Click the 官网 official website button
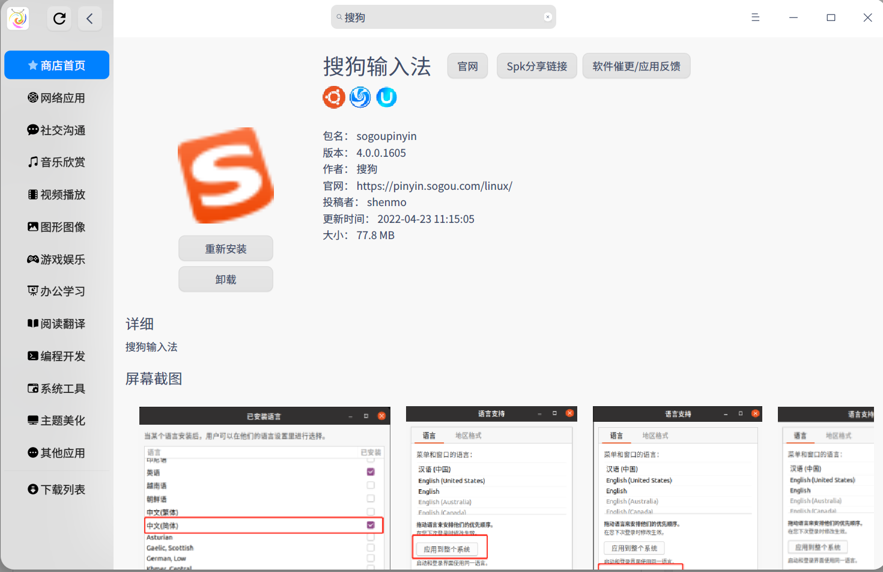Image resolution: width=883 pixels, height=572 pixels. click(x=468, y=66)
